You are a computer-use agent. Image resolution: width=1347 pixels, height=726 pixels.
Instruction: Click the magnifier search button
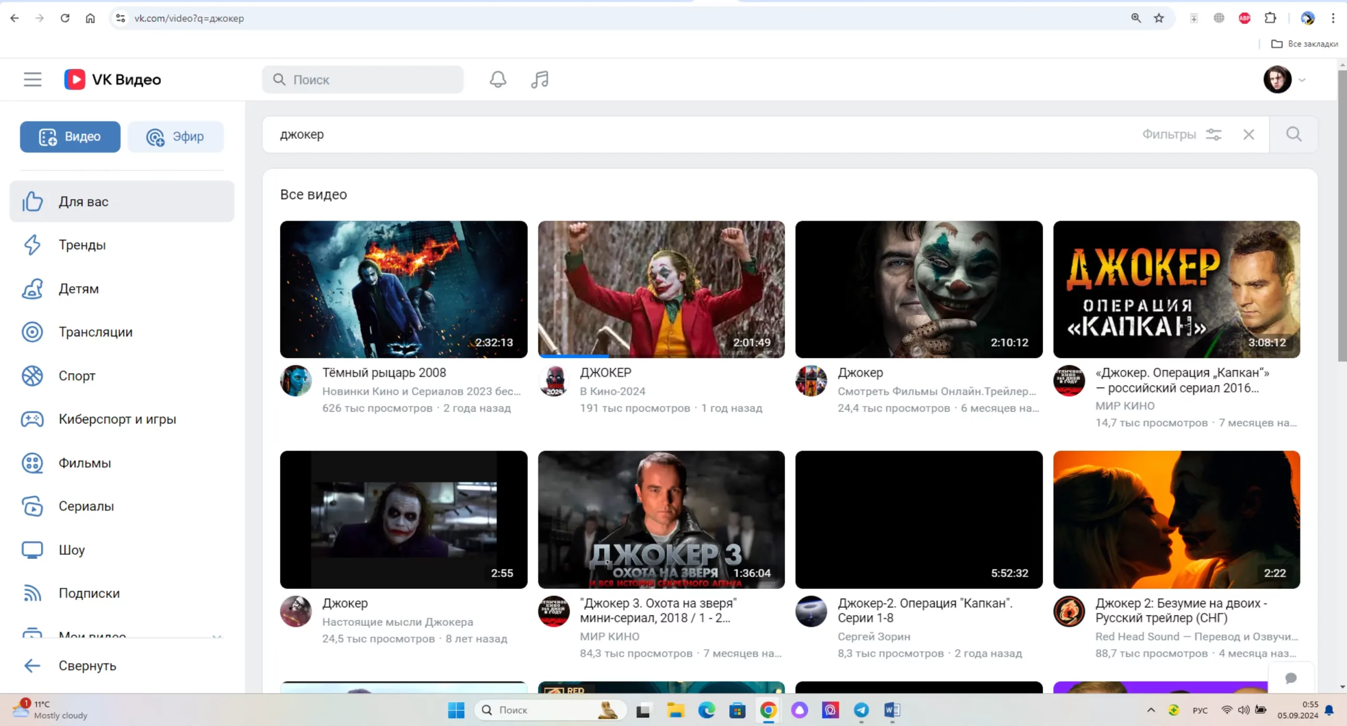[1294, 135]
